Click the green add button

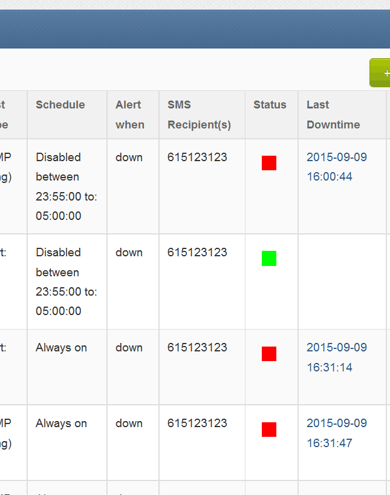pos(381,73)
